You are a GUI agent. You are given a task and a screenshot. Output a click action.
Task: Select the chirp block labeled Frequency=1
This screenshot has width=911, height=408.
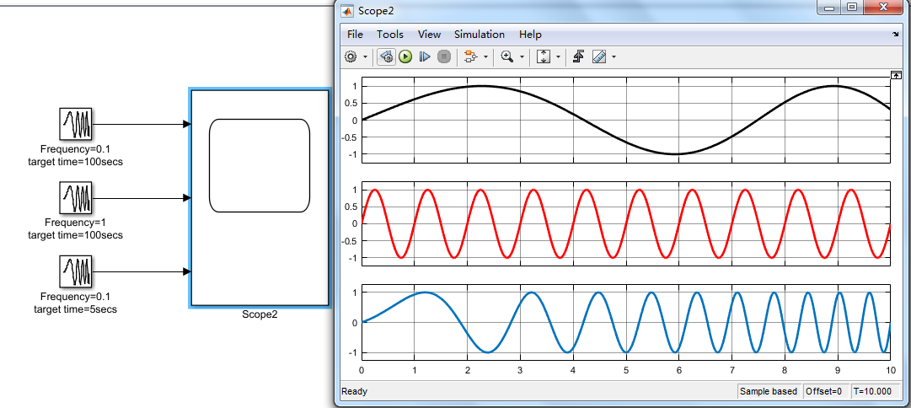point(77,198)
